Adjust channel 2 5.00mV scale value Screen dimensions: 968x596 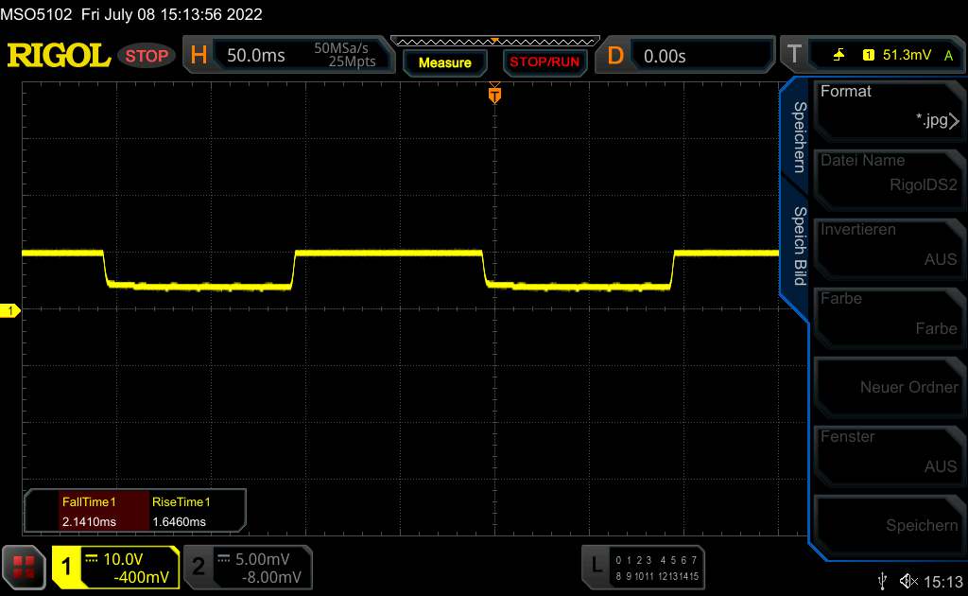[263, 559]
